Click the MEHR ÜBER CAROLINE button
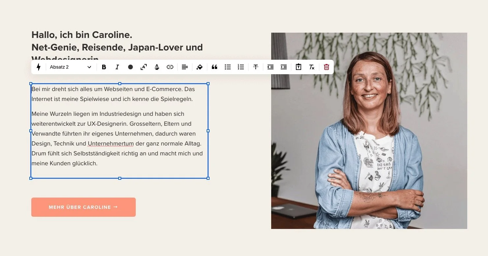This screenshot has width=488, height=256. tap(83, 207)
